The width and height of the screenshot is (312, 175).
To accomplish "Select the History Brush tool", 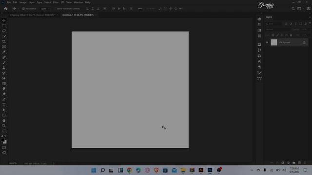I will tap(4, 73).
